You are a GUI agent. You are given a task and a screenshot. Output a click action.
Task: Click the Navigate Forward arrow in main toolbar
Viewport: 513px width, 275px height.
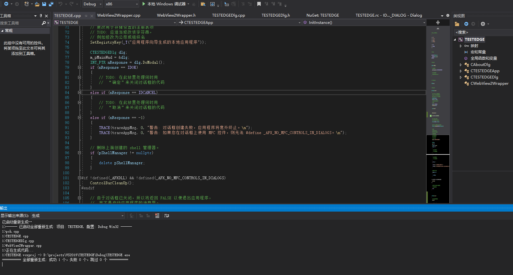coord(17,4)
